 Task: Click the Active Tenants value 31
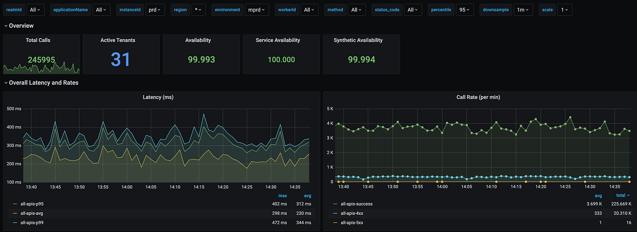(121, 60)
